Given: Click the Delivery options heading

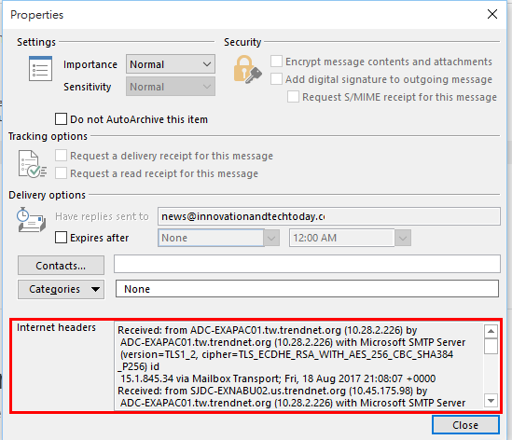Looking at the screenshot, I should (47, 195).
